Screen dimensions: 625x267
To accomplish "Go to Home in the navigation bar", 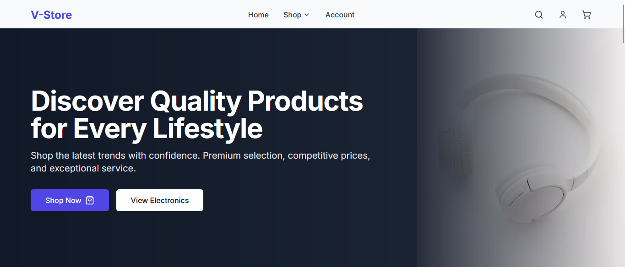I will tap(258, 14).
